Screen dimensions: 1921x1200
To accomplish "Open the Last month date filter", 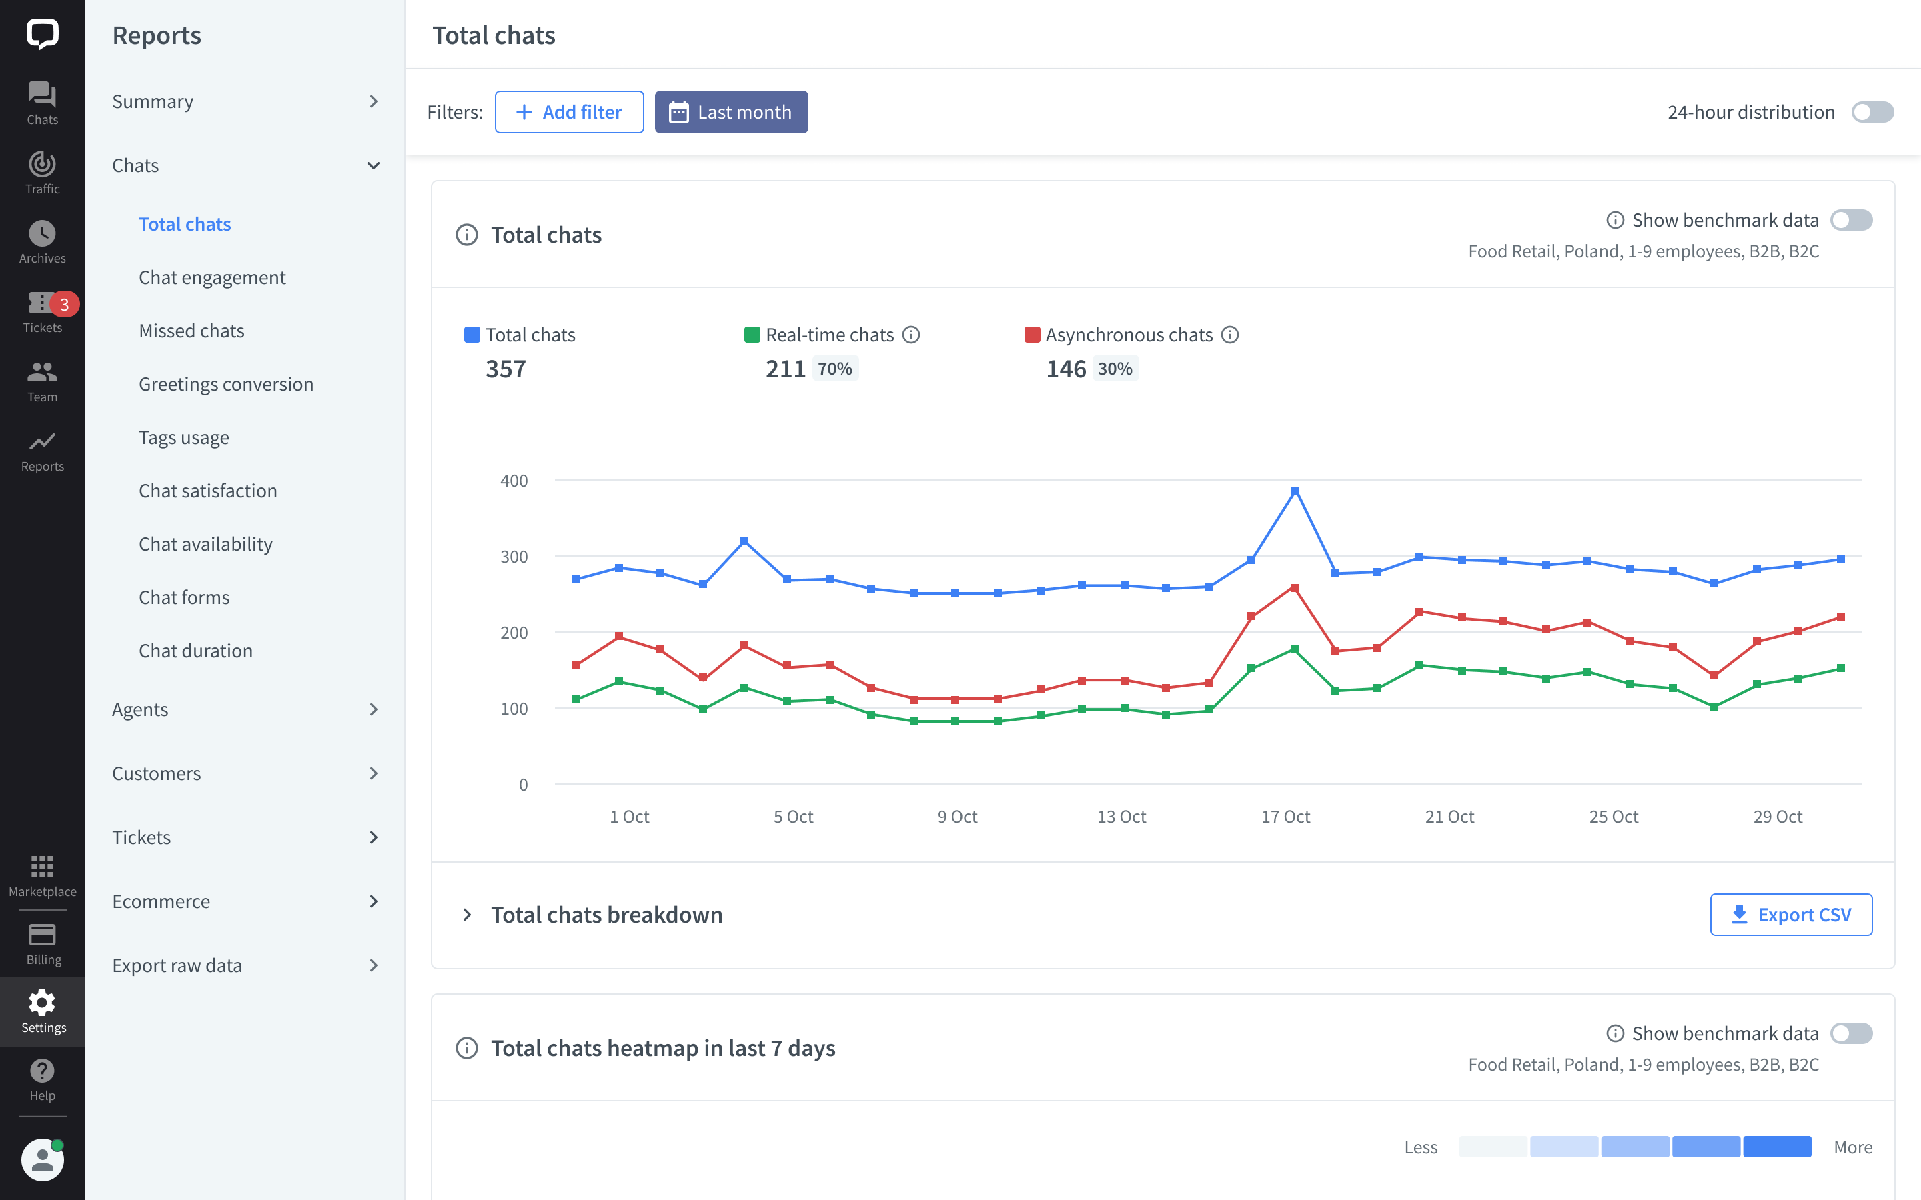I will tap(731, 112).
